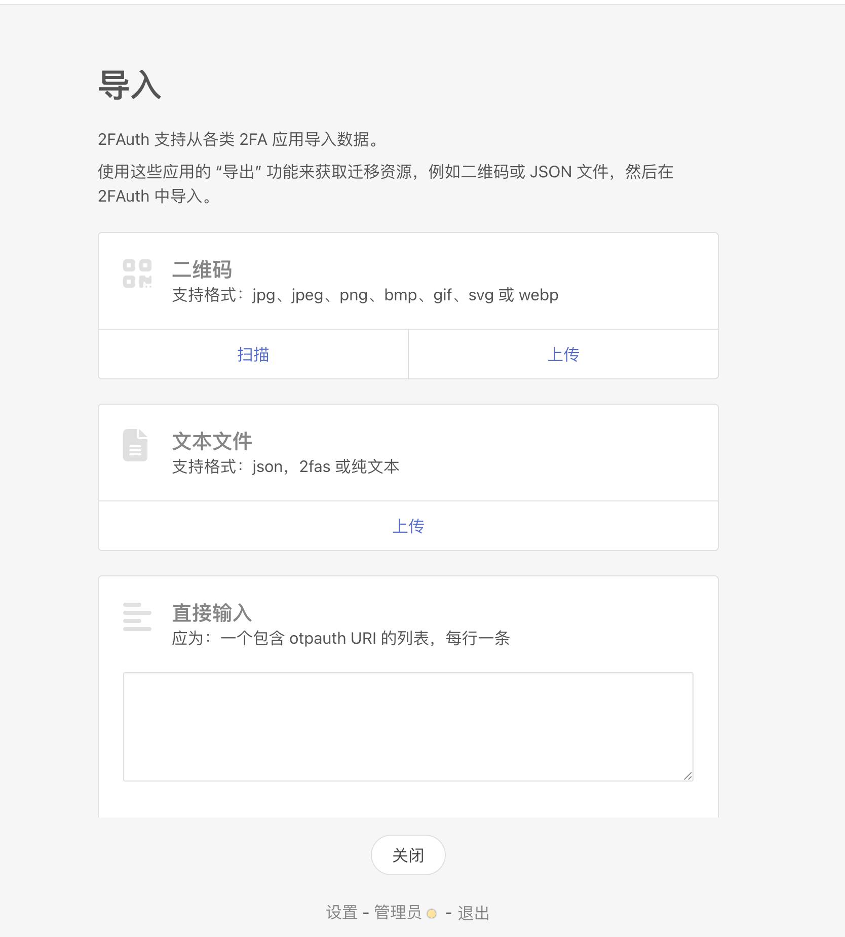845x937 pixels.
Task: Click the paragraph starting 使用这些应用的 “导出” 功能
Action: pos(386,183)
